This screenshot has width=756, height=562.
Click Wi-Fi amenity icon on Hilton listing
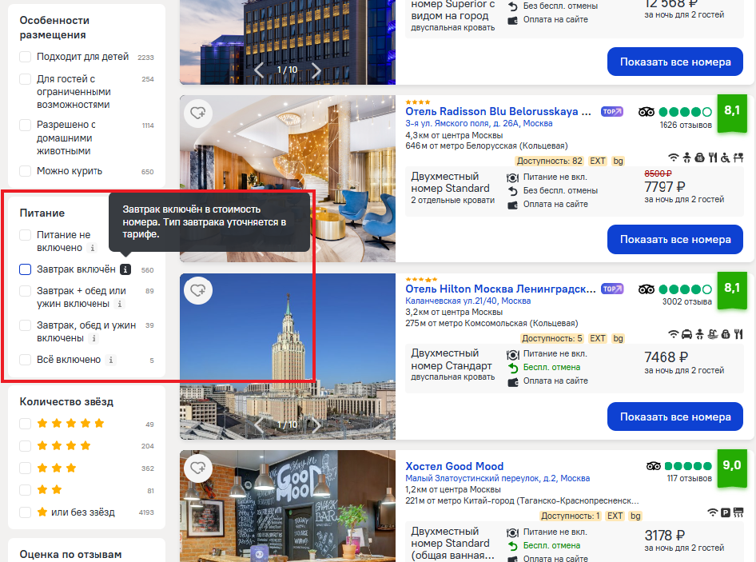pyautogui.click(x=673, y=334)
